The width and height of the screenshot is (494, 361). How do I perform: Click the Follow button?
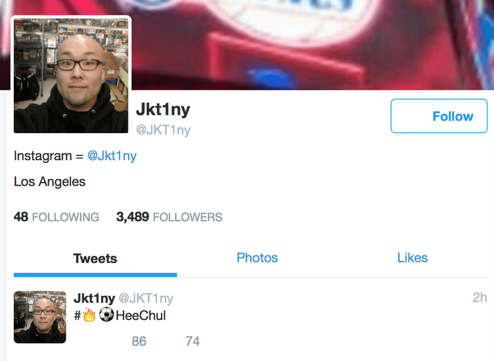click(x=439, y=116)
